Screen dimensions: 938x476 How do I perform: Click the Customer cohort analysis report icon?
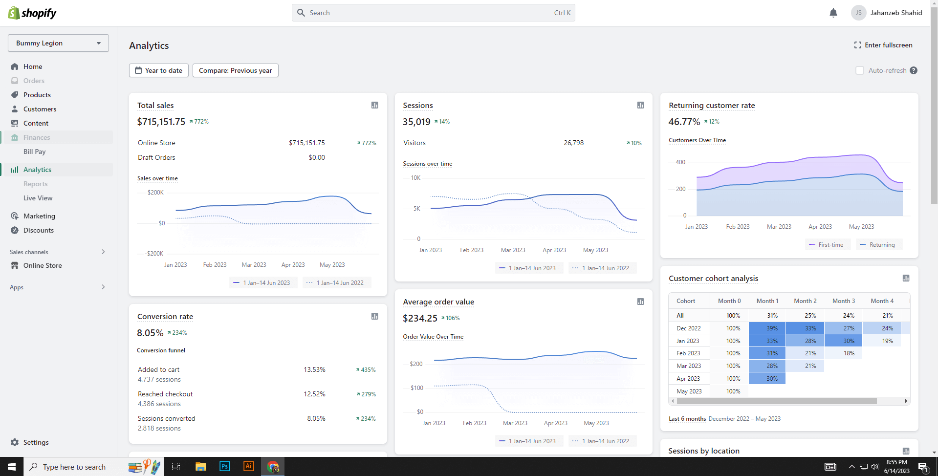click(906, 278)
